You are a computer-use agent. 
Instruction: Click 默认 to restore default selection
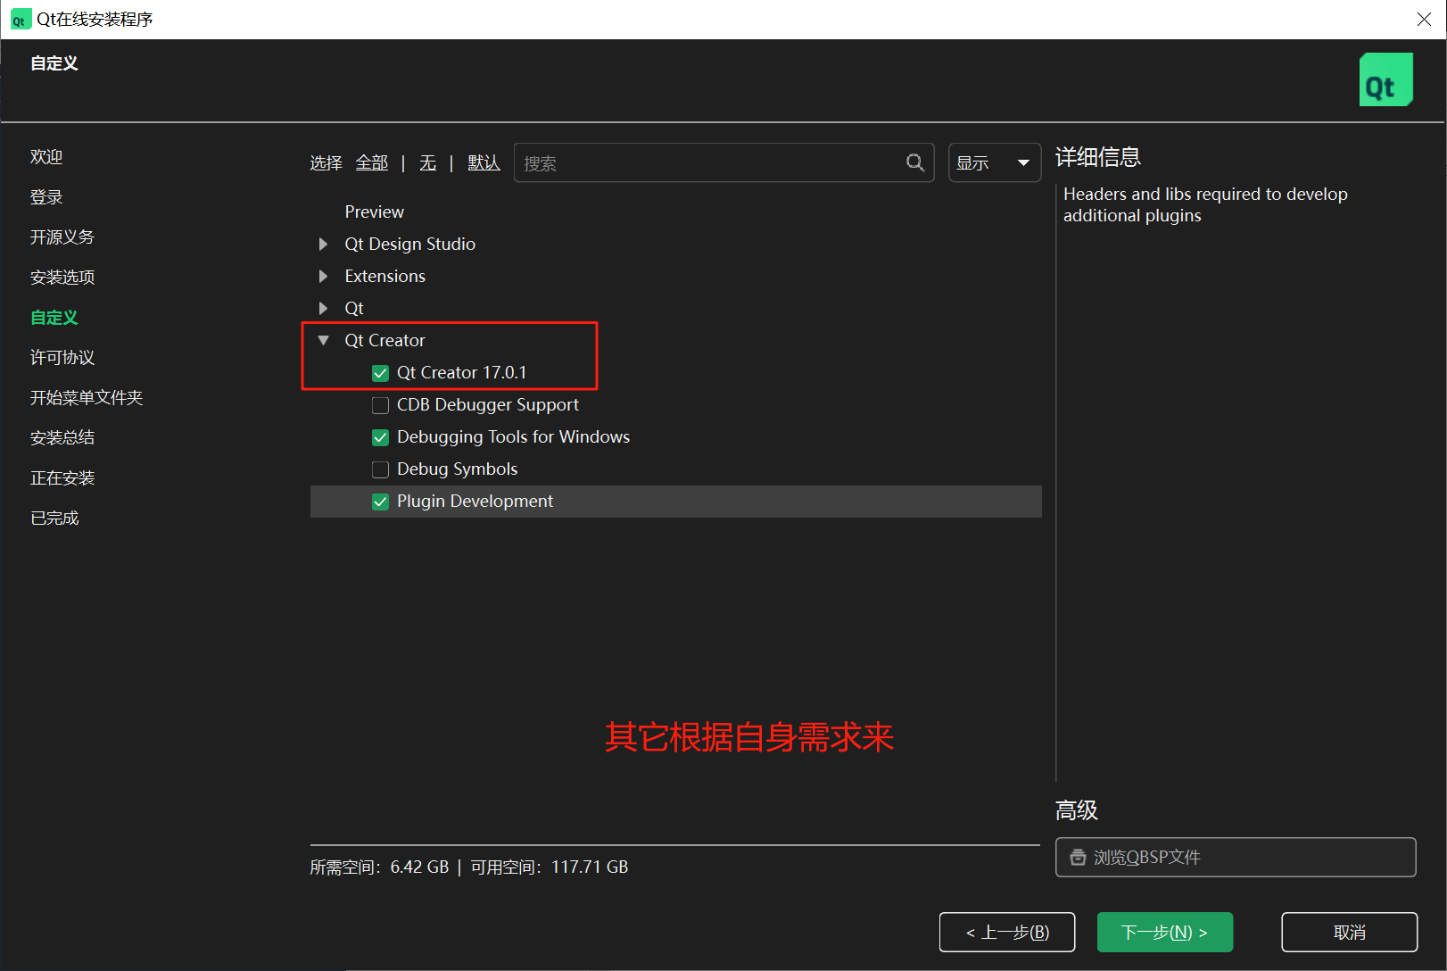[x=484, y=162]
